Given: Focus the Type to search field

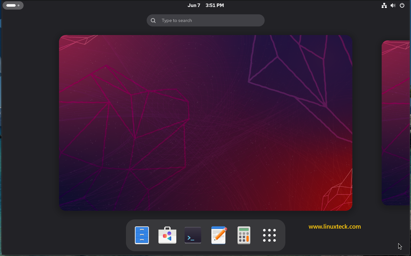Looking at the screenshot, I should click(x=206, y=20).
